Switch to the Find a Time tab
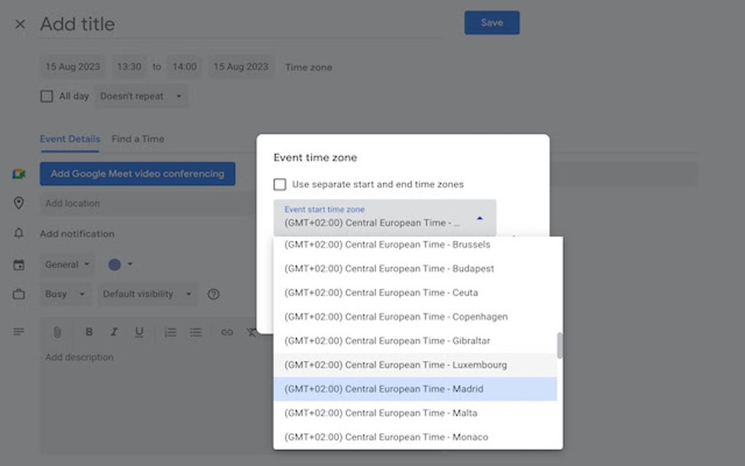Viewport: 745px width, 466px height. [x=138, y=139]
